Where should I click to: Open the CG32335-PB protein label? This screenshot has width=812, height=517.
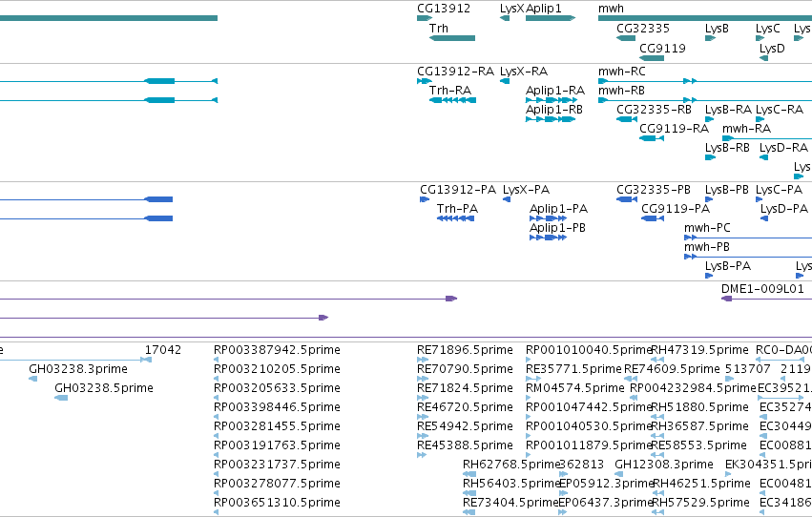(x=653, y=190)
